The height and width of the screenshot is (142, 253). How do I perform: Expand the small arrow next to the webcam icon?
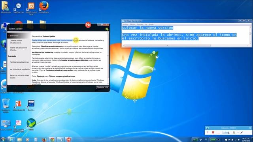point(238,133)
